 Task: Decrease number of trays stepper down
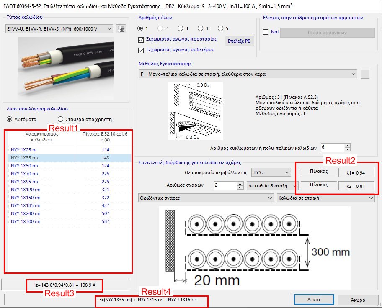[x=240, y=188]
